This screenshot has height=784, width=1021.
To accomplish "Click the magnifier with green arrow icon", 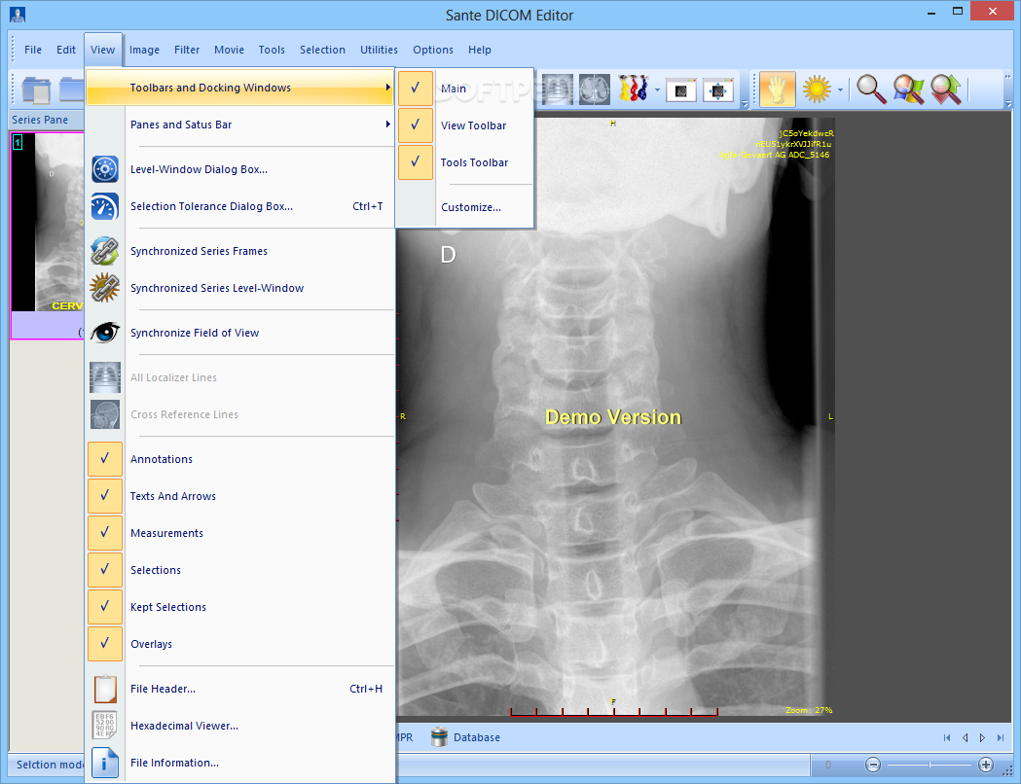I will (x=946, y=89).
